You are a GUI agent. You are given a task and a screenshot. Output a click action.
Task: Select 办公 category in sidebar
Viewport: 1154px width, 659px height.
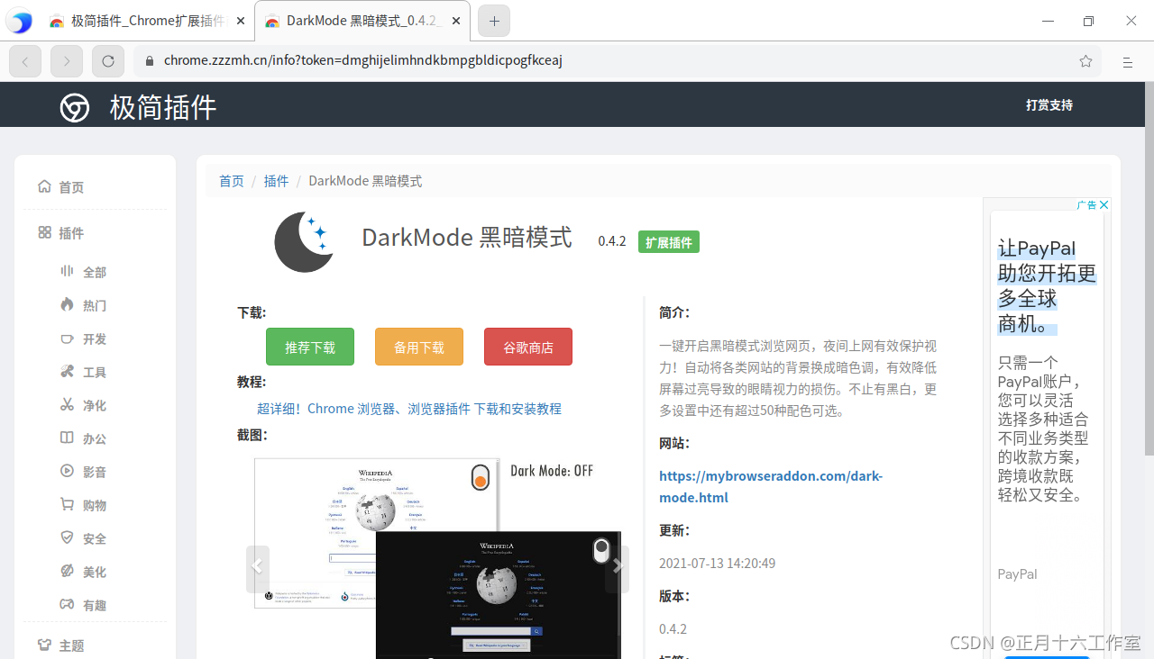pyautogui.click(x=95, y=438)
